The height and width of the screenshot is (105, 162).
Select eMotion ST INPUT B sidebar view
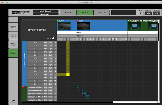pos(13,36)
